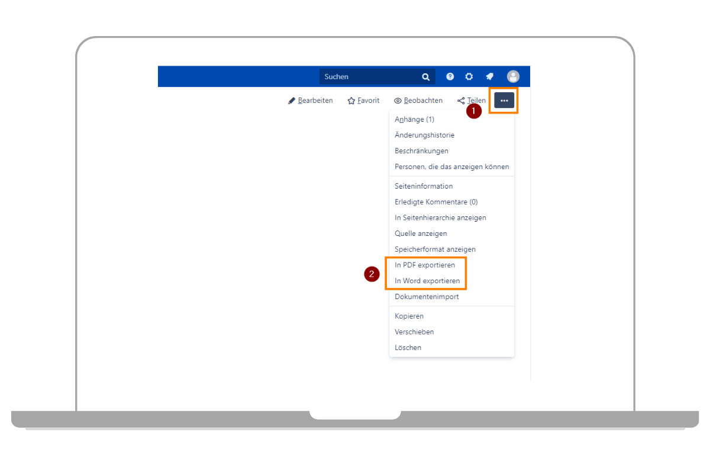Open Anhänge (1) from the menu
Viewport: 710px width, 467px height.
pos(414,119)
